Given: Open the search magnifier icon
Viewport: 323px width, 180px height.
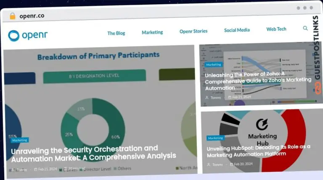Looking at the screenshot, I should (305, 28).
